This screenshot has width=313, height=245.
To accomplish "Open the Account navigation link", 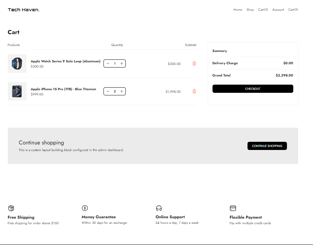I will (278, 10).
